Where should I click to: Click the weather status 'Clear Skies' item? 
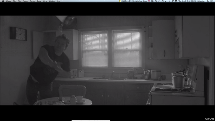133,1
